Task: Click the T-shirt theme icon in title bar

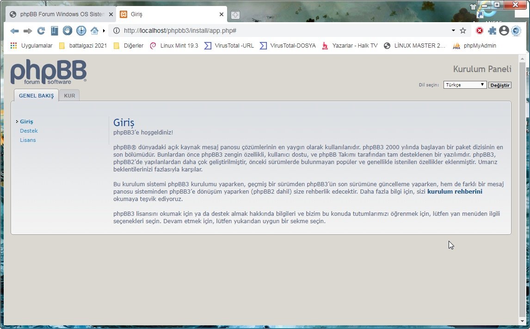Action: click(473, 6)
